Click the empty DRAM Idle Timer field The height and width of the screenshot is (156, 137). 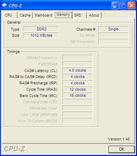click(x=78, y=108)
